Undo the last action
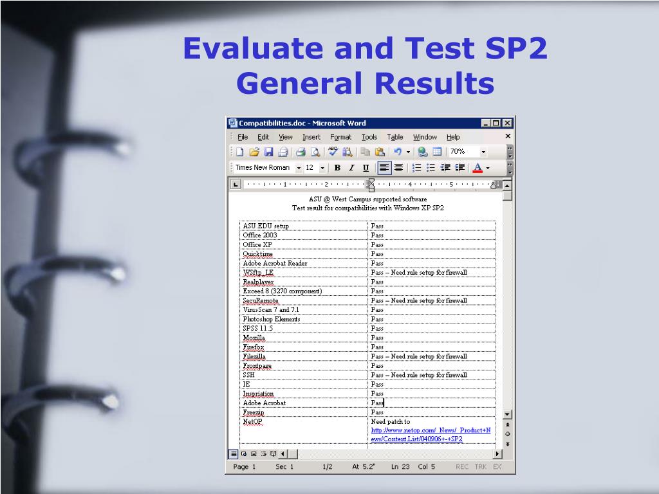Screen dimensions: 659x494 tap(398, 152)
